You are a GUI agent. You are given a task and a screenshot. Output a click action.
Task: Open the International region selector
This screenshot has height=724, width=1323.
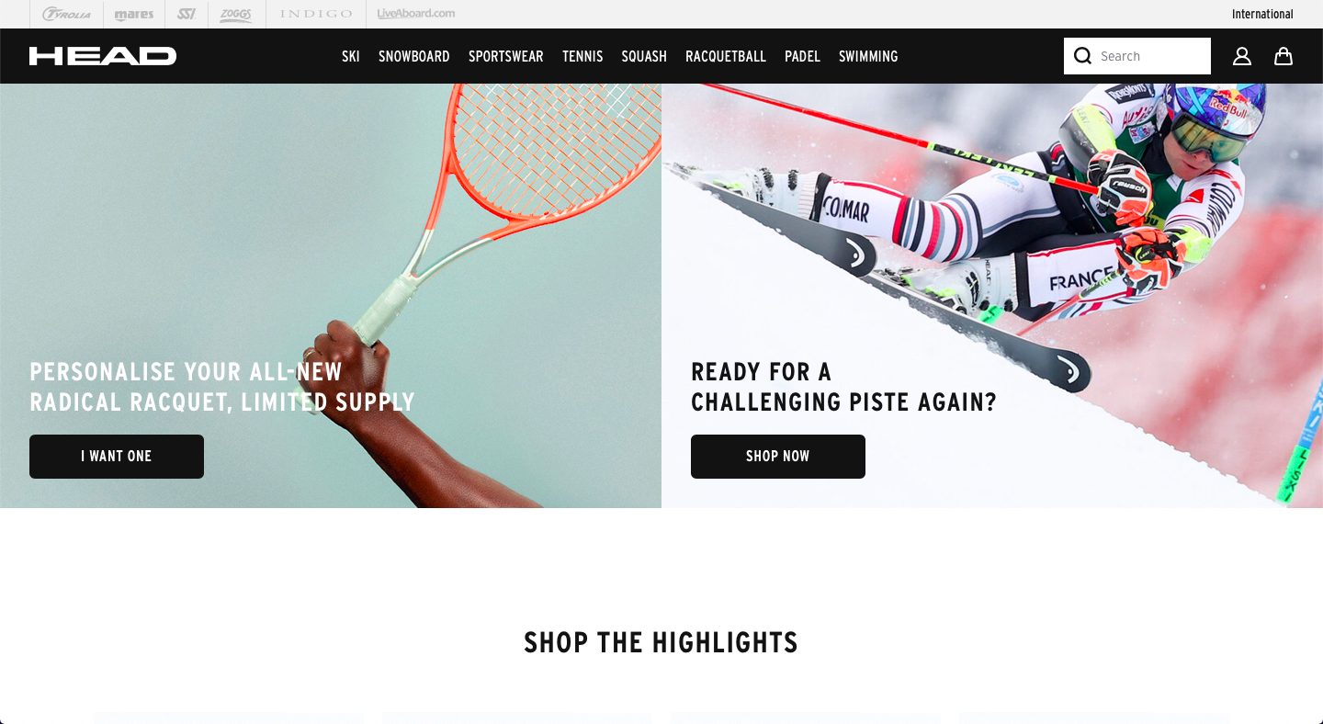[x=1262, y=14]
